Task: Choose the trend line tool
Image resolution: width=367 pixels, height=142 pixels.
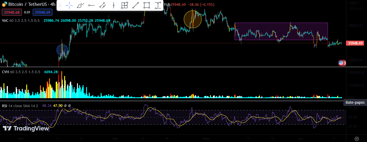Action: 136,5
